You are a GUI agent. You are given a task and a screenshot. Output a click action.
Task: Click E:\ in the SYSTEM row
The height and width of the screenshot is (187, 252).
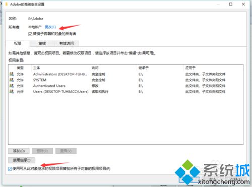coord(141,80)
